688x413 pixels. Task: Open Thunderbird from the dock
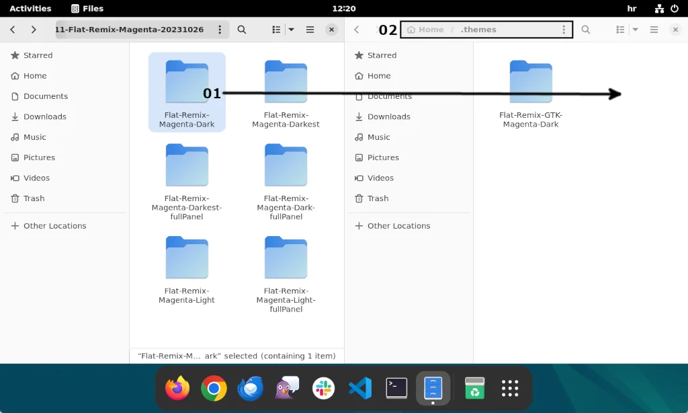click(250, 388)
